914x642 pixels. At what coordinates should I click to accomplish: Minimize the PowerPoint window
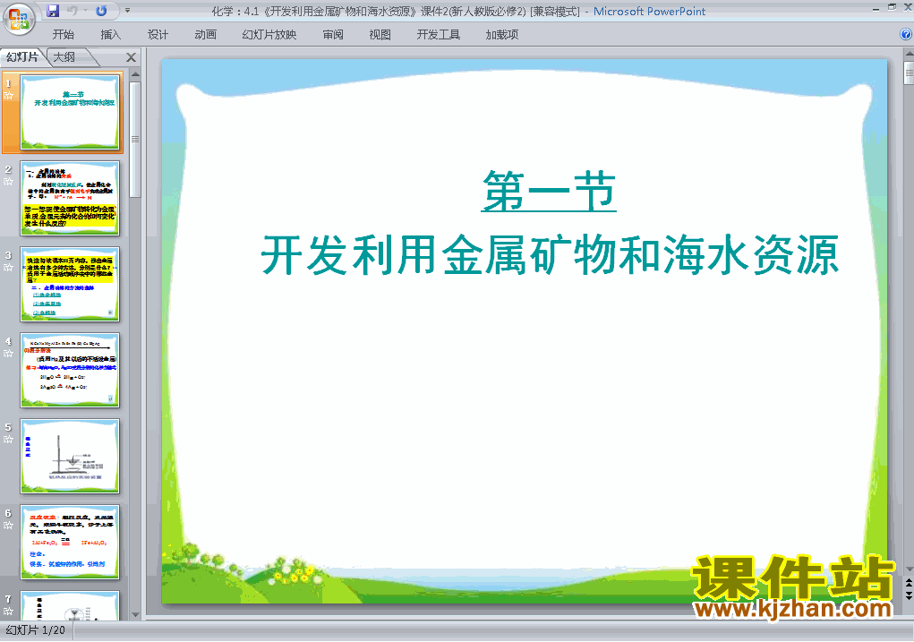pyautogui.click(x=876, y=8)
